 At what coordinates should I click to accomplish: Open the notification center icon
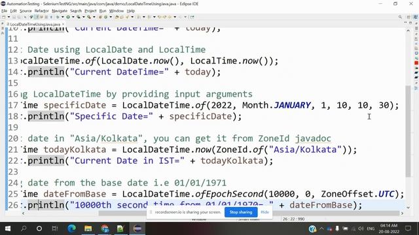[409, 228]
